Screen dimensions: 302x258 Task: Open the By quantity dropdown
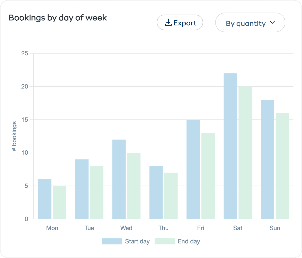click(250, 22)
